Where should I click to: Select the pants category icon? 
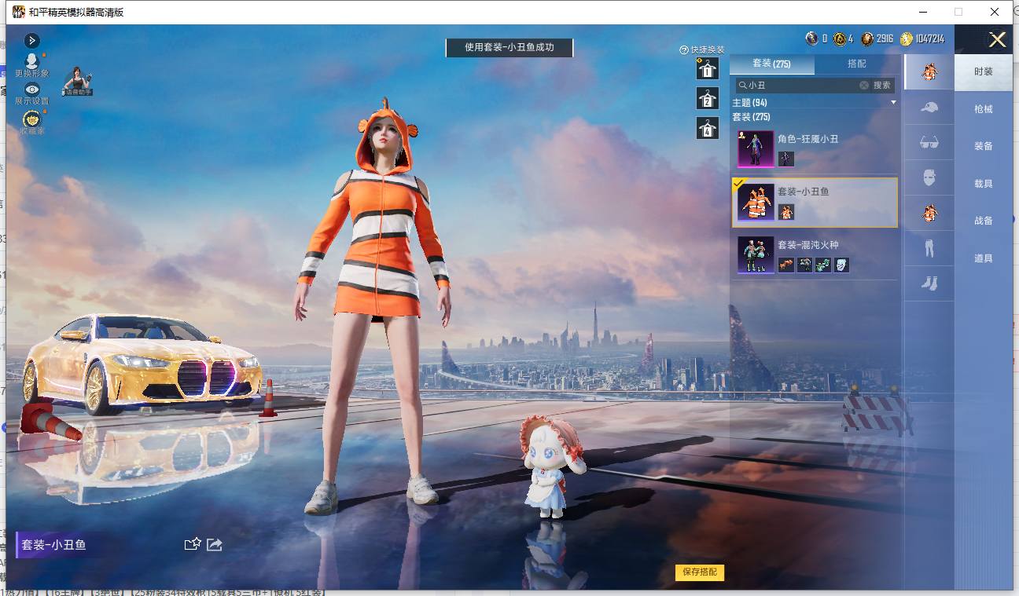[929, 248]
